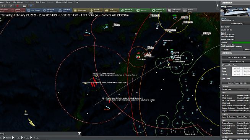The width and height of the screenshot is (250, 140).
Task: Open Aircraft Operations
Action: (x=96, y=10)
